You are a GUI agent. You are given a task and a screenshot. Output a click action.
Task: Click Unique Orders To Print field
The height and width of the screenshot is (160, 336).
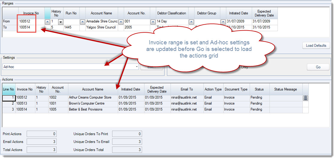[x=127, y=134]
